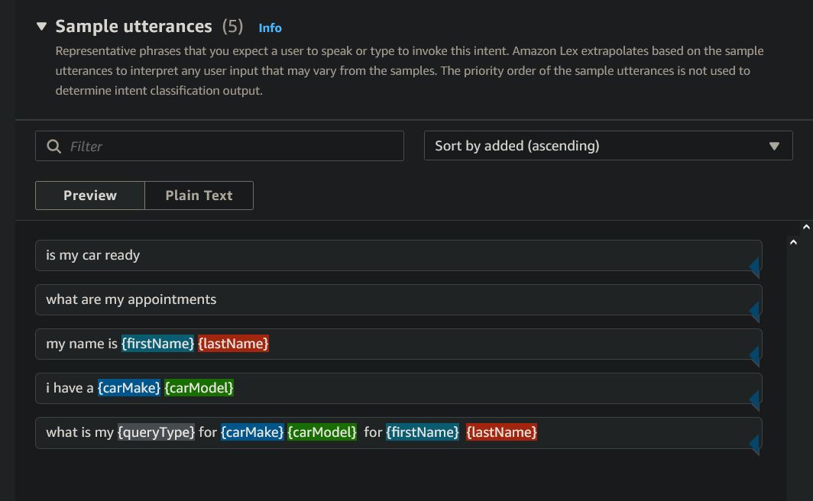Click the gray {queryType} slot tag
The height and width of the screenshot is (501, 813).
click(x=156, y=432)
